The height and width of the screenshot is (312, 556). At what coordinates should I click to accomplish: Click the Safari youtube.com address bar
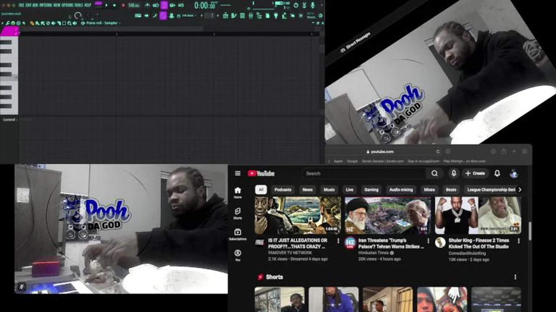coord(380,152)
